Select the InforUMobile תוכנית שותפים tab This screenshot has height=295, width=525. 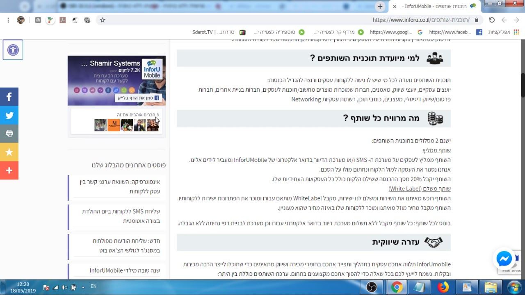[435, 7]
